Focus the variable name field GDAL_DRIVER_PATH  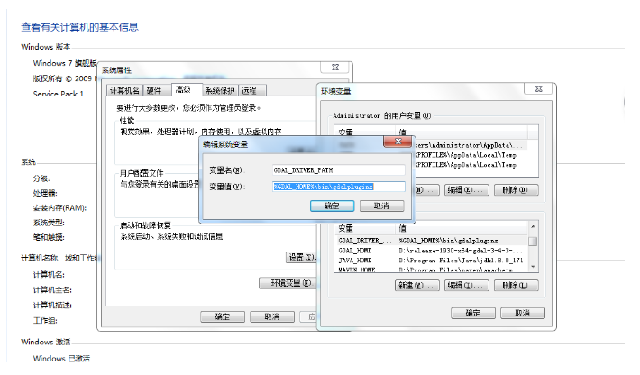tap(339, 170)
